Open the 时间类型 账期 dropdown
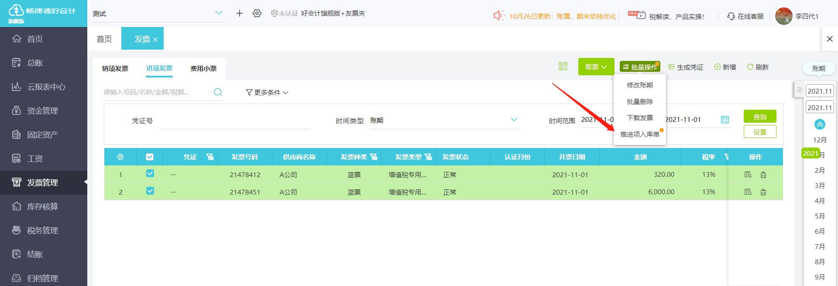This screenshot has width=838, height=286. tap(445, 120)
